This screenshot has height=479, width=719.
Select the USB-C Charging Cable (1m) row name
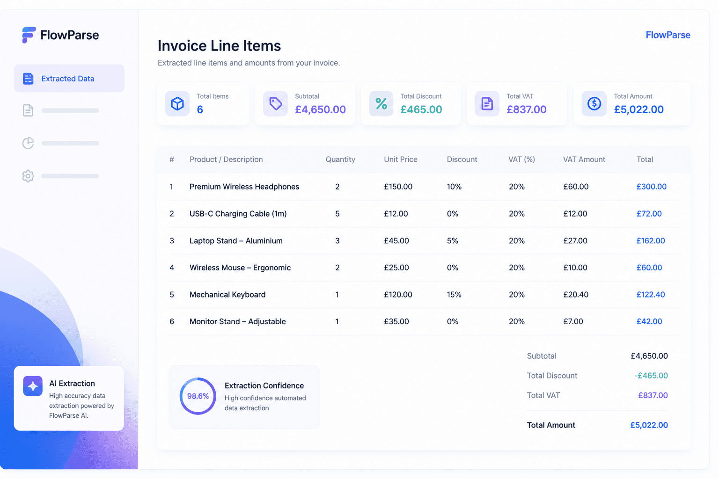(238, 214)
